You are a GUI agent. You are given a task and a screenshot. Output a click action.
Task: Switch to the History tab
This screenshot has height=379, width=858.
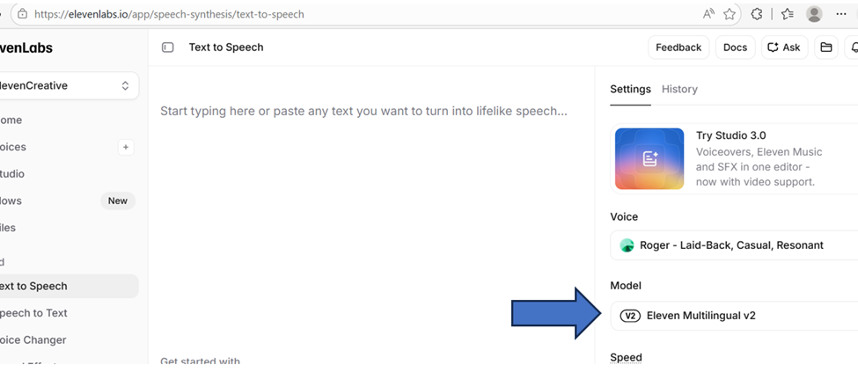679,90
